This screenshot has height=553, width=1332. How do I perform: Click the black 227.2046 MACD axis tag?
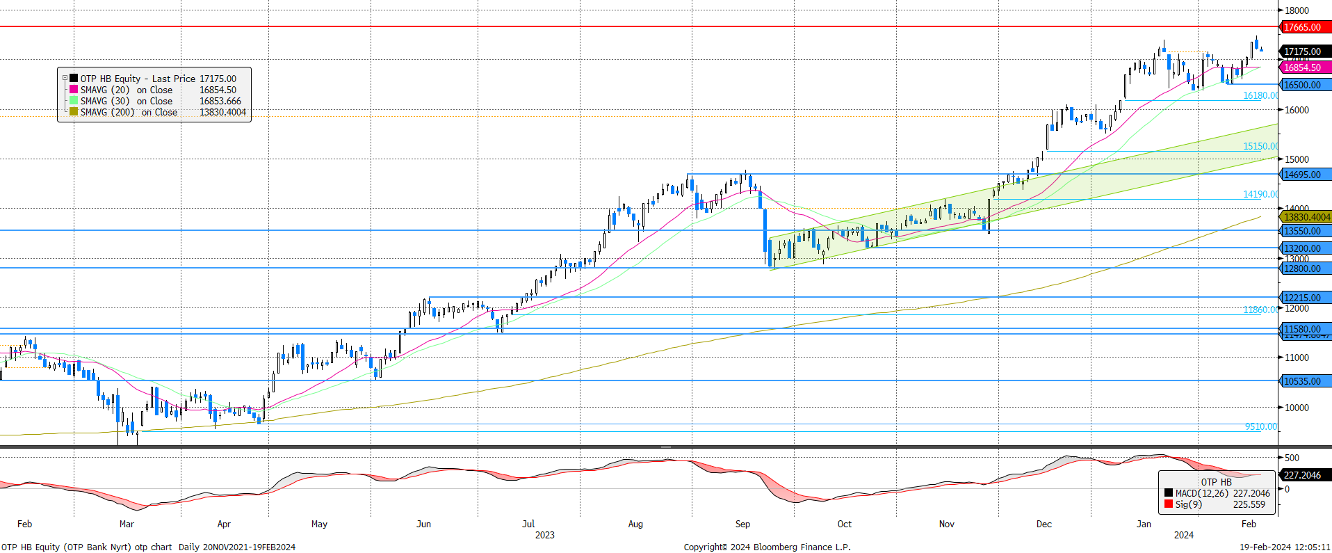point(1306,475)
